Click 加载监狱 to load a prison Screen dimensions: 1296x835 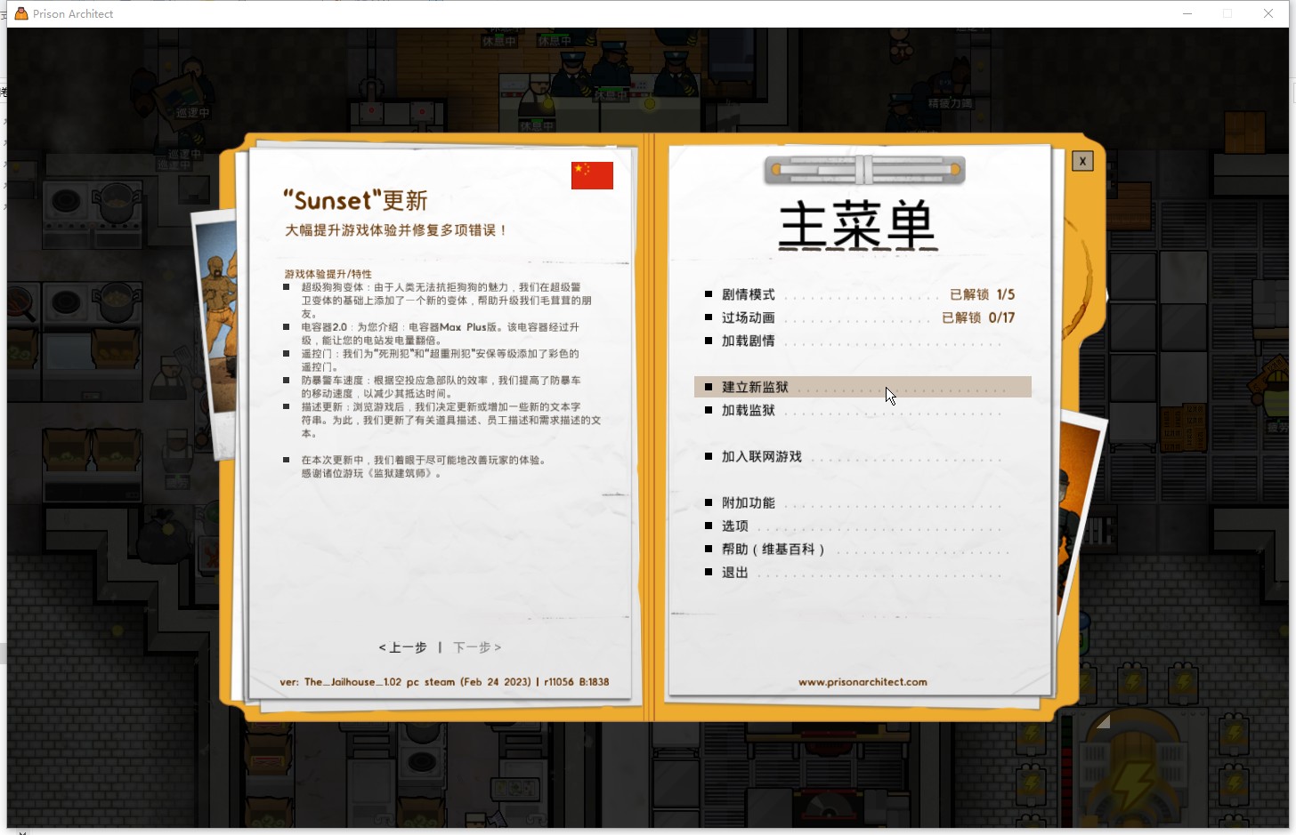tap(748, 410)
